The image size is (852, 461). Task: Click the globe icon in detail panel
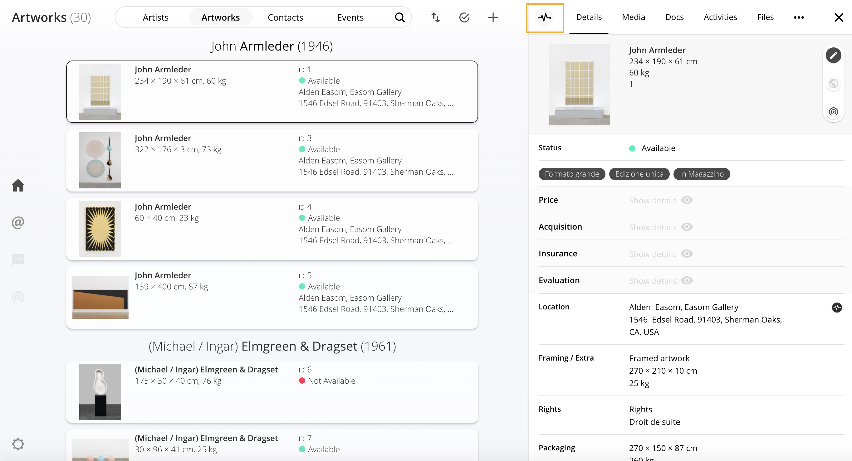click(833, 83)
